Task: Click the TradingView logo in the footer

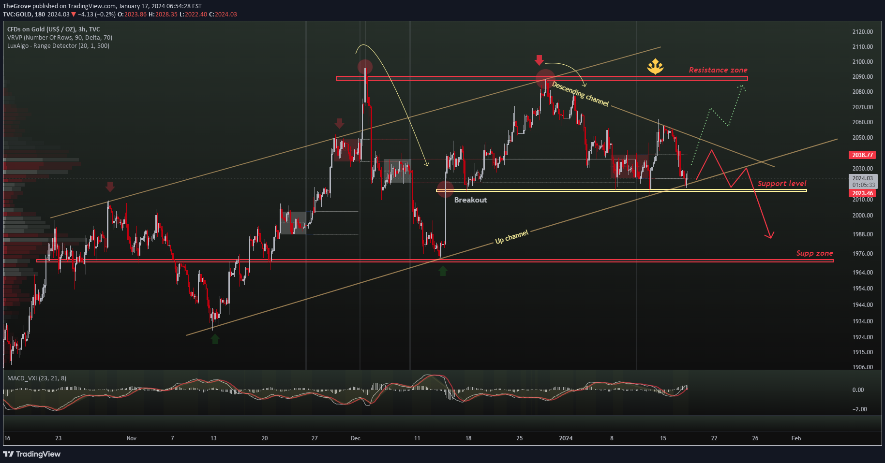Action: click(x=32, y=454)
